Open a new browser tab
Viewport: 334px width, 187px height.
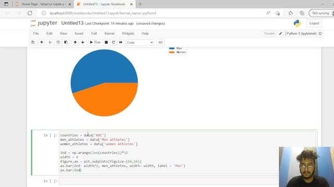(x=140, y=4)
